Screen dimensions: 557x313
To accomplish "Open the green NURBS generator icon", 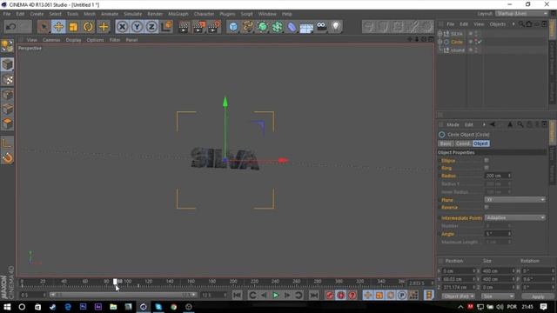I will 263,27.
